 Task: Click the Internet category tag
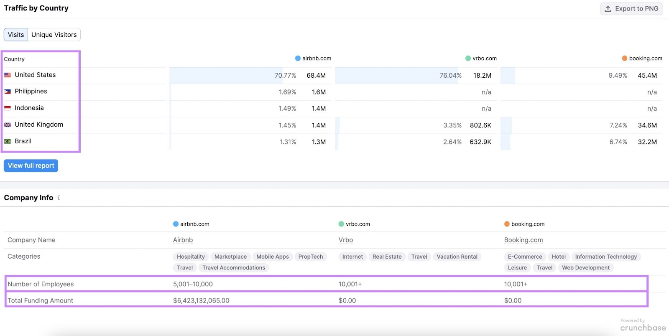point(352,257)
